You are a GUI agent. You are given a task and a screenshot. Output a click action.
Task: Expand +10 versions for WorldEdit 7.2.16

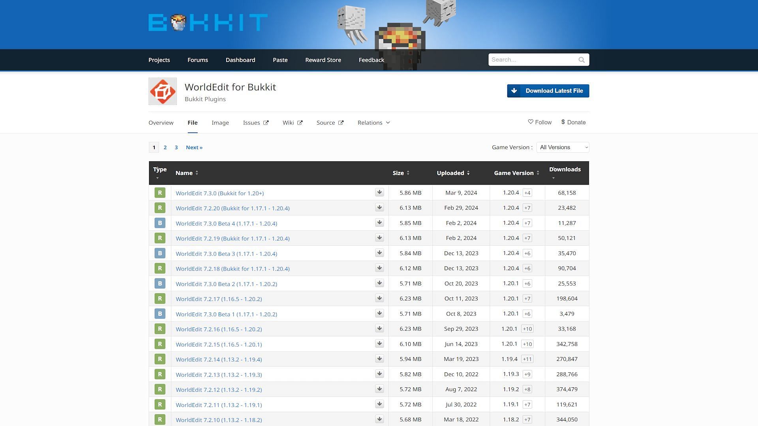[x=527, y=329]
